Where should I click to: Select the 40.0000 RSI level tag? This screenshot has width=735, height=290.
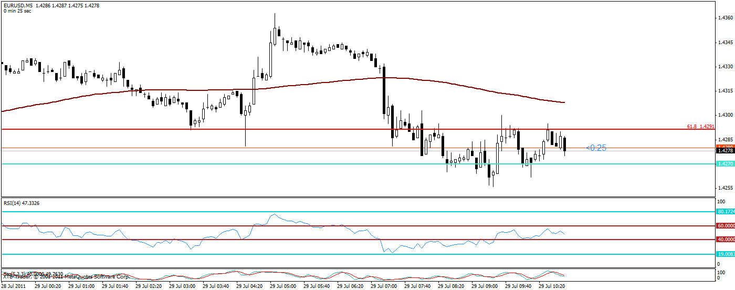click(x=726, y=240)
